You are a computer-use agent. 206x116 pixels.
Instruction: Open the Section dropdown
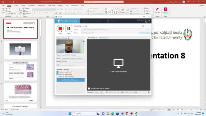[27, 13]
